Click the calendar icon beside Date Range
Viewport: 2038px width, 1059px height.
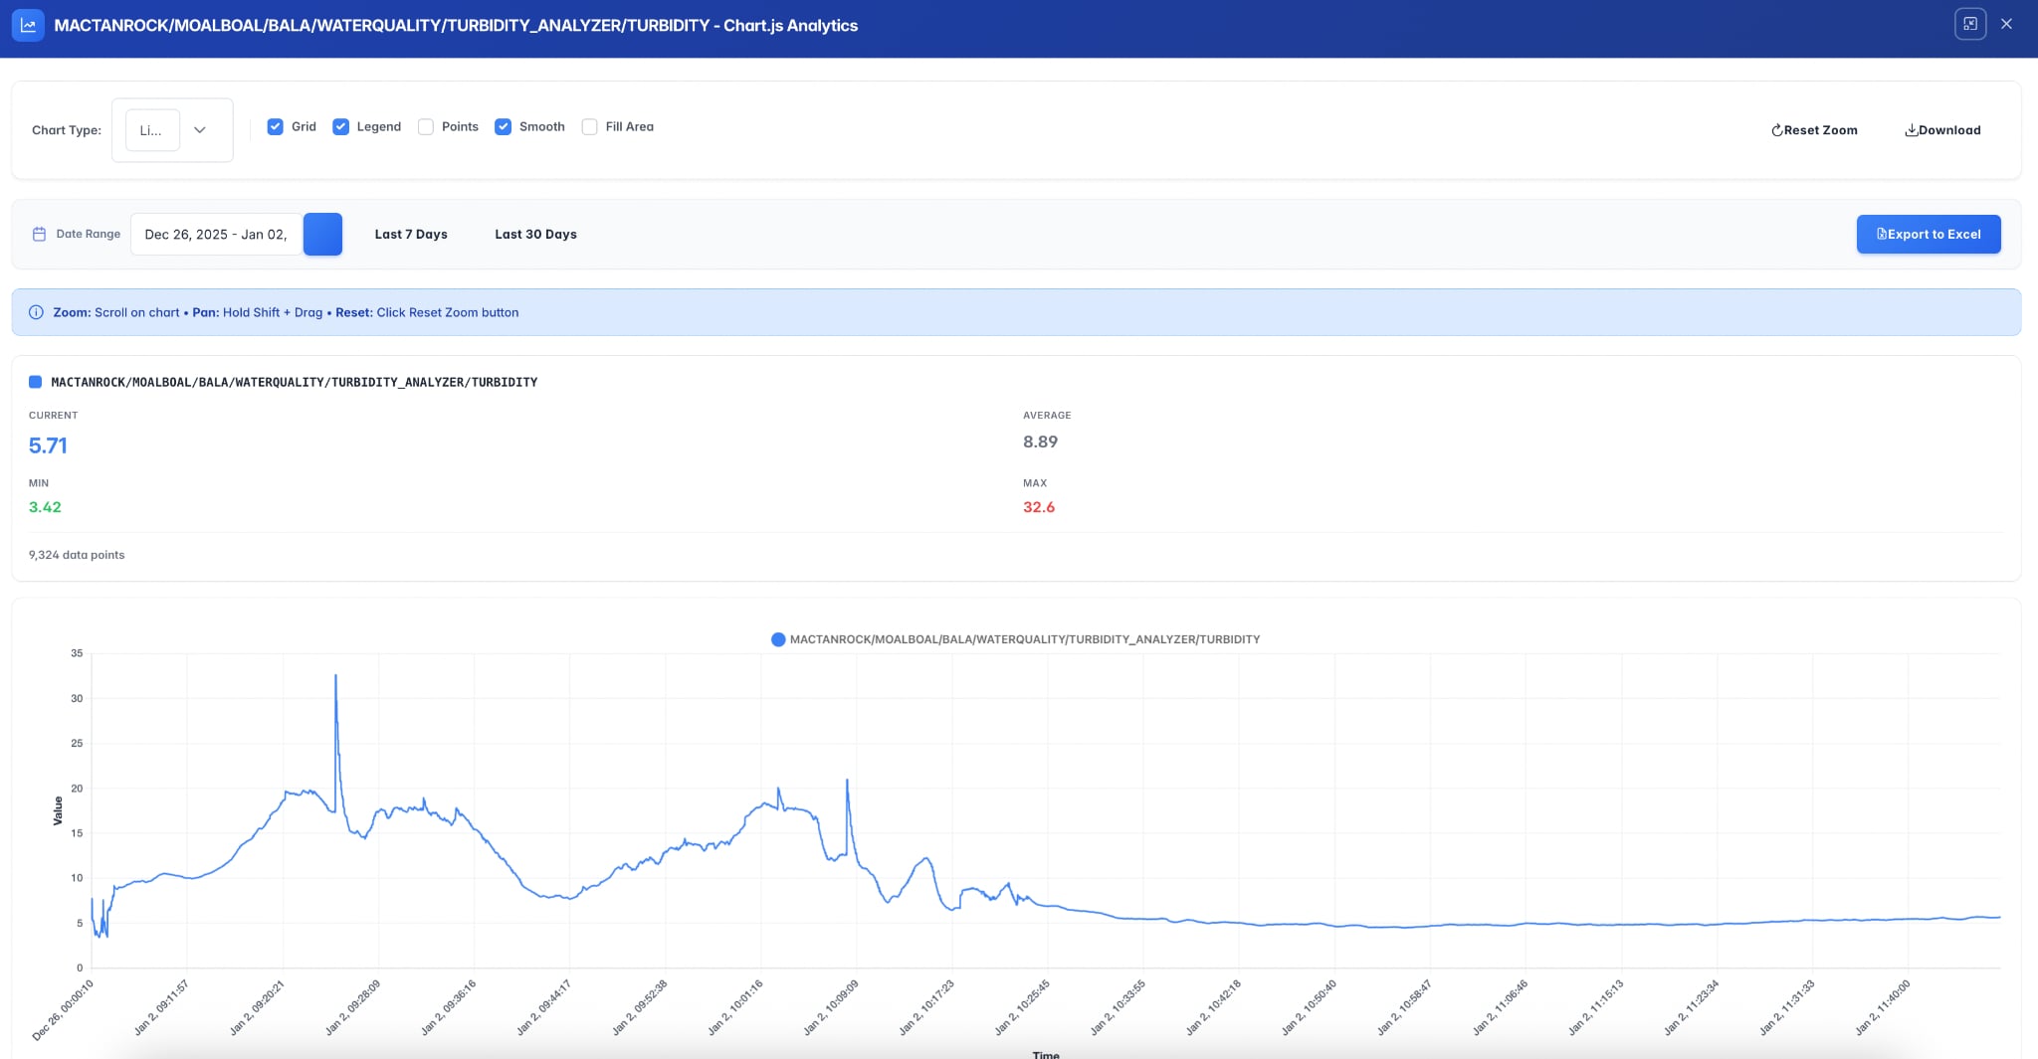pos(39,234)
